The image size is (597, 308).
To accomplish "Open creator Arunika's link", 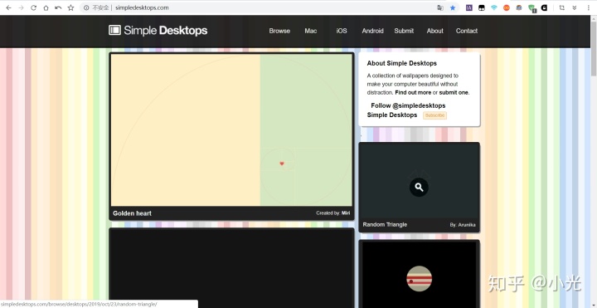I will pos(467,225).
